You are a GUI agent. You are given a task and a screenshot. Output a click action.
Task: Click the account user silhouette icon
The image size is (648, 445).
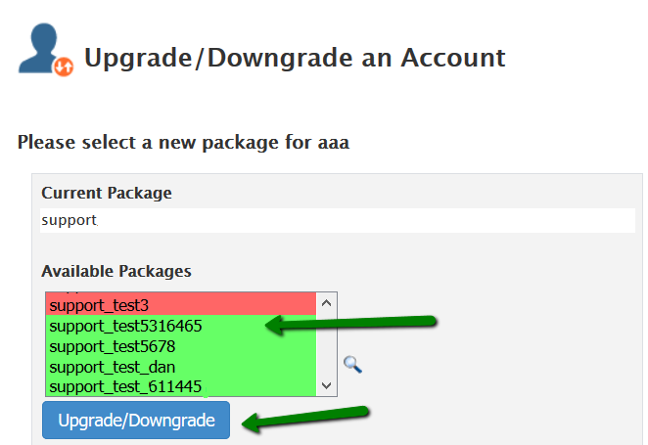40,48
